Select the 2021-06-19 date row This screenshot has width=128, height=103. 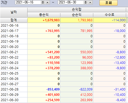tap(14, 42)
